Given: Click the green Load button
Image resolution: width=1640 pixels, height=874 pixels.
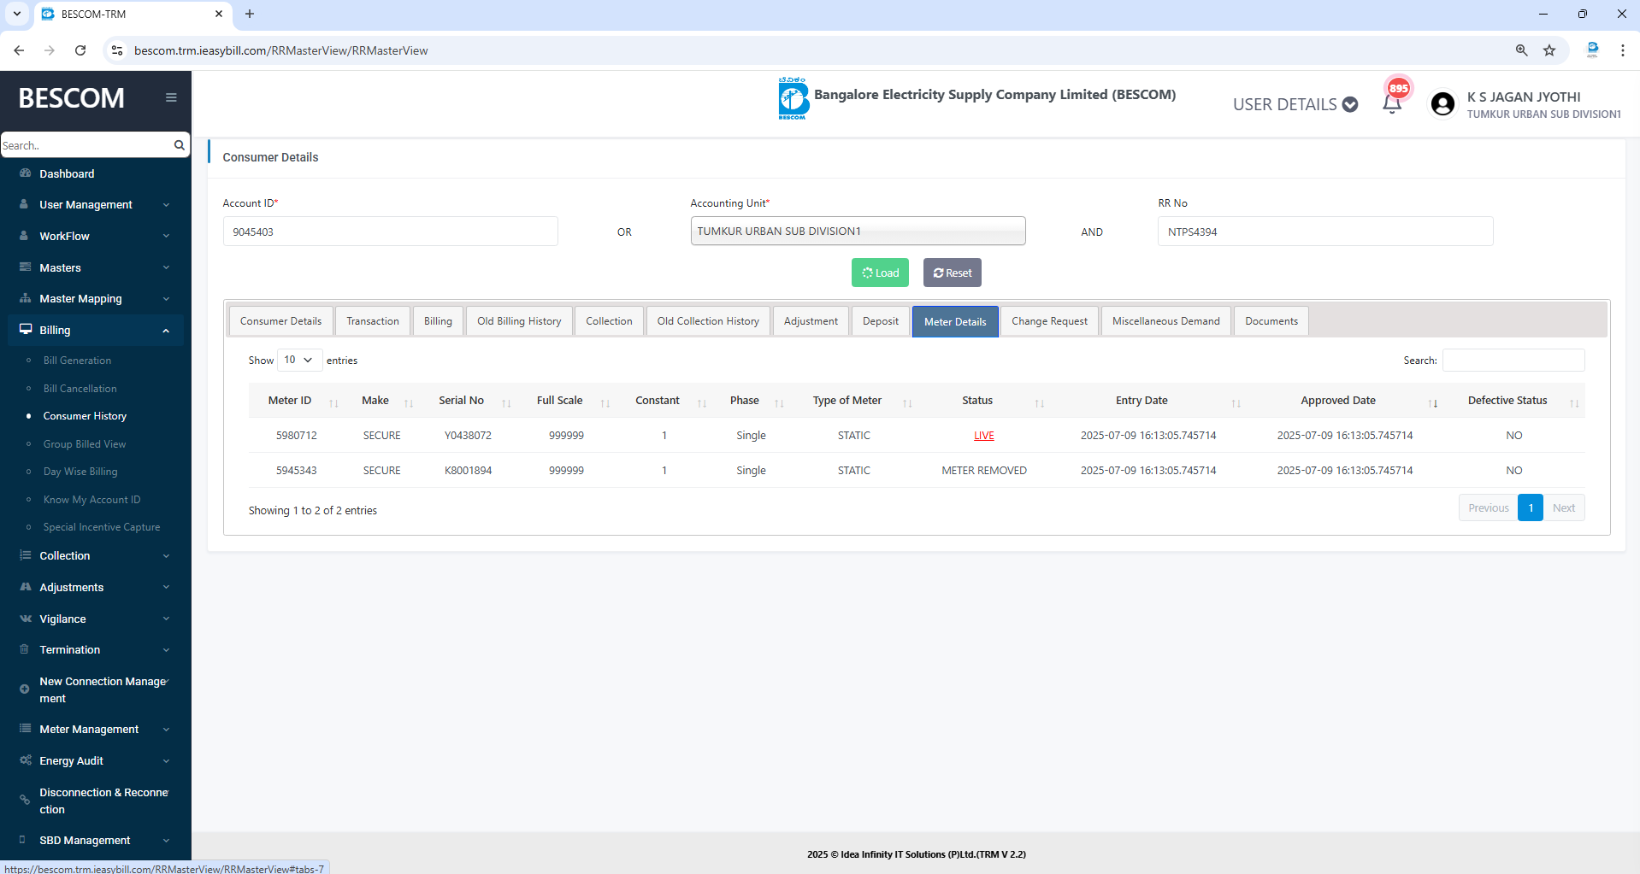Looking at the screenshot, I should (x=880, y=273).
